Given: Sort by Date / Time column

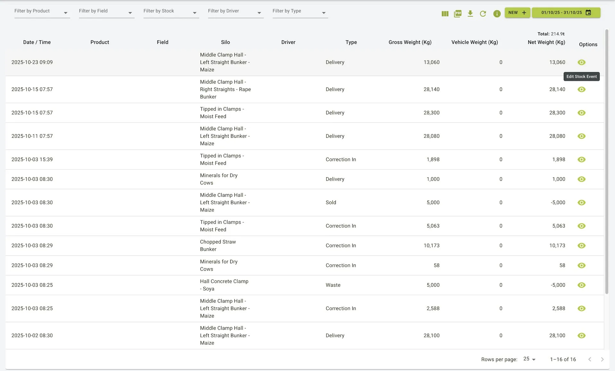Looking at the screenshot, I should tap(37, 42).
